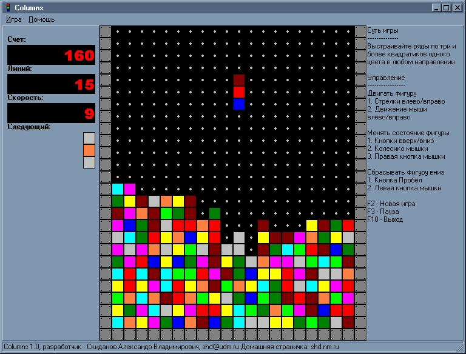The width and height of the screenshot is (466, 354).
Task: Click the dark red top block of falling piece
Action: click(x=239, y=79)
